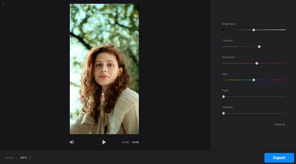Click the Export button
Viewport: 296px width, 164px height.
pyautogui.click(x=279, y=158)
